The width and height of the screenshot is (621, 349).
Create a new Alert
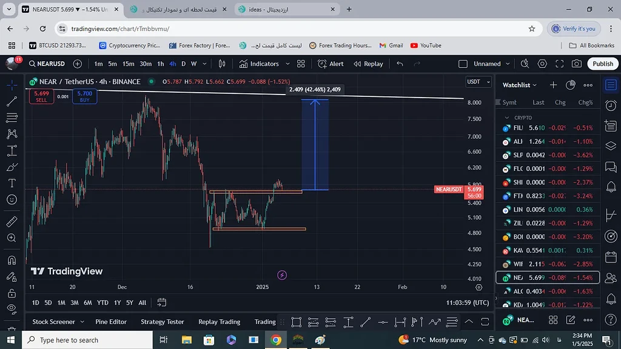point(331,64)
